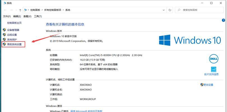Click the Windows 10 logo

pos(190,40)
